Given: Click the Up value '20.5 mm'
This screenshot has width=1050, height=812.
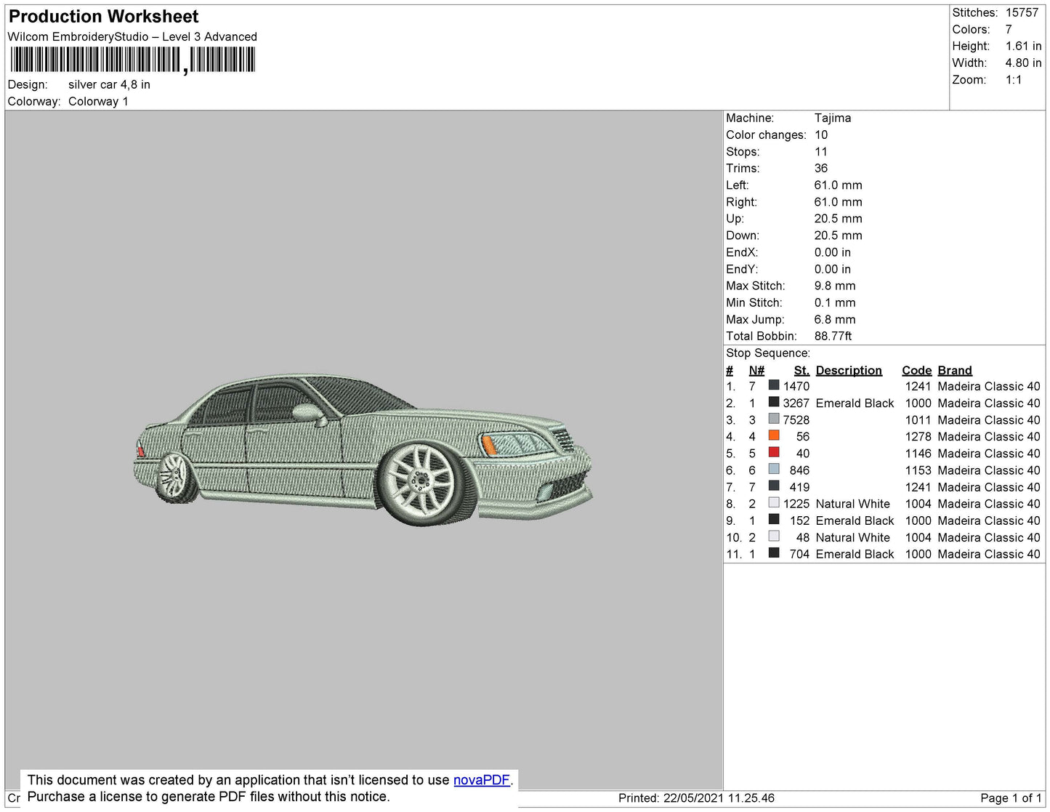Looking at the screenshot, I should [839, 218].
